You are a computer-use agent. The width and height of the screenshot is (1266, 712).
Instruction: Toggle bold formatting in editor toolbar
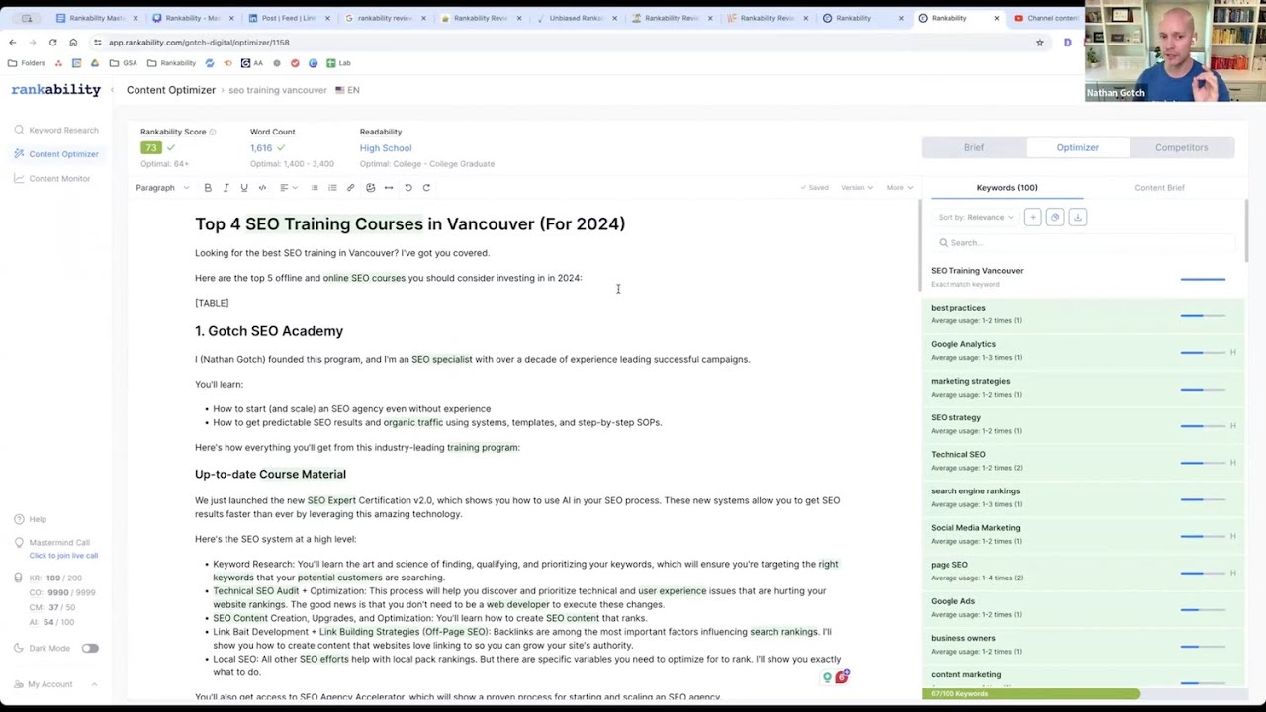point(208,188)
